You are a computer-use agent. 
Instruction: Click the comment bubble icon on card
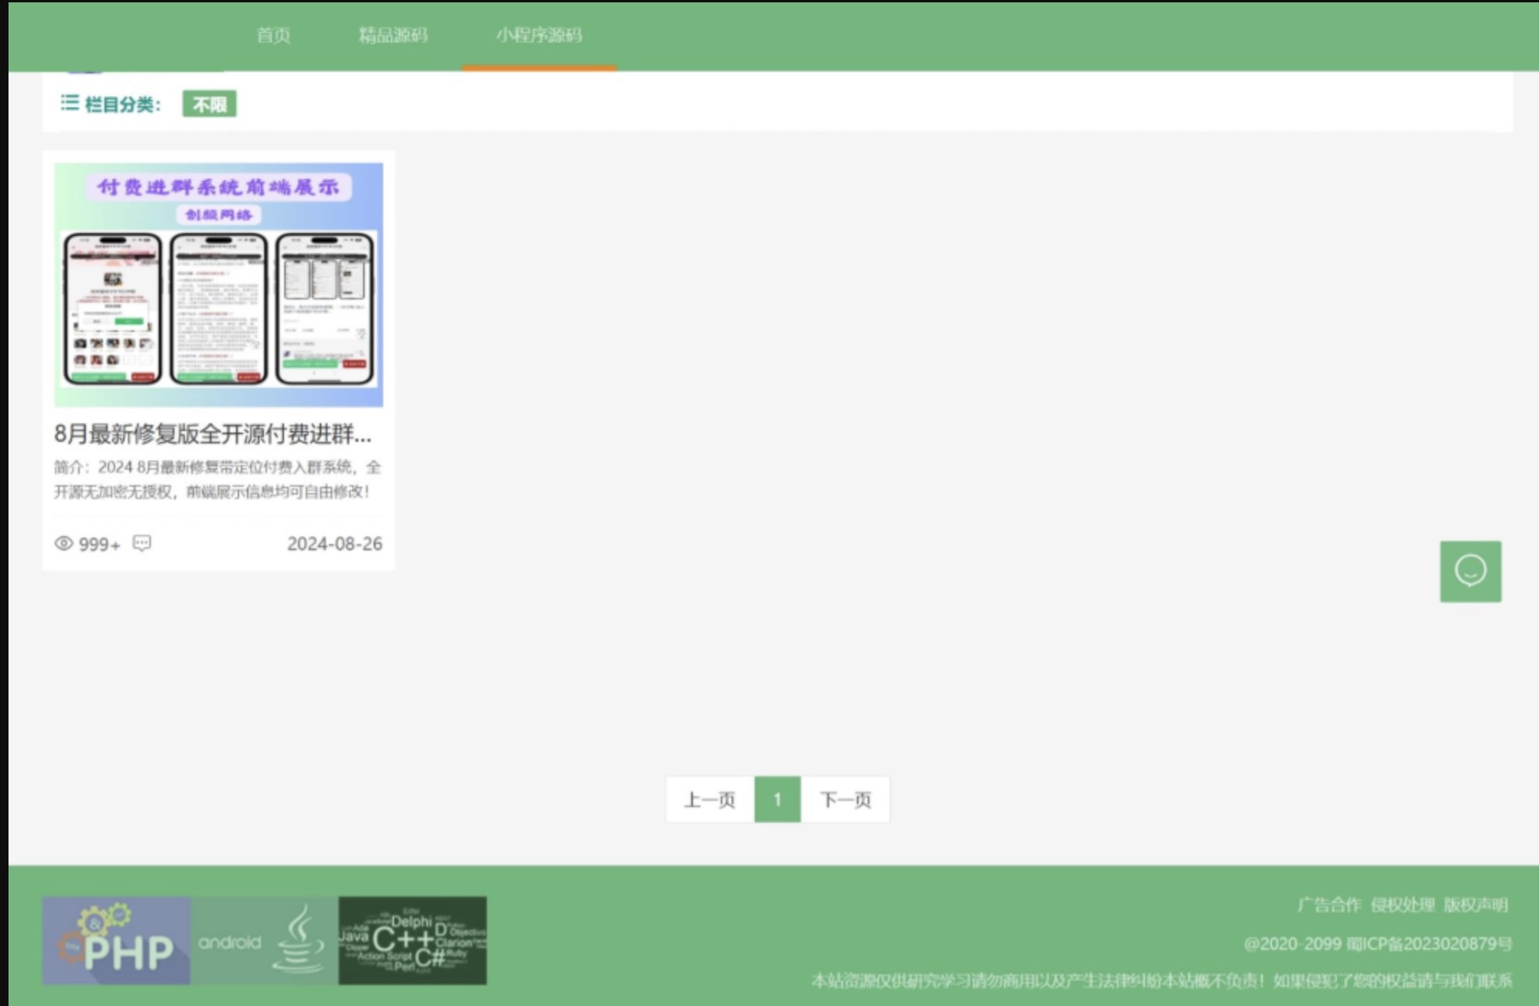coord(142,543)
